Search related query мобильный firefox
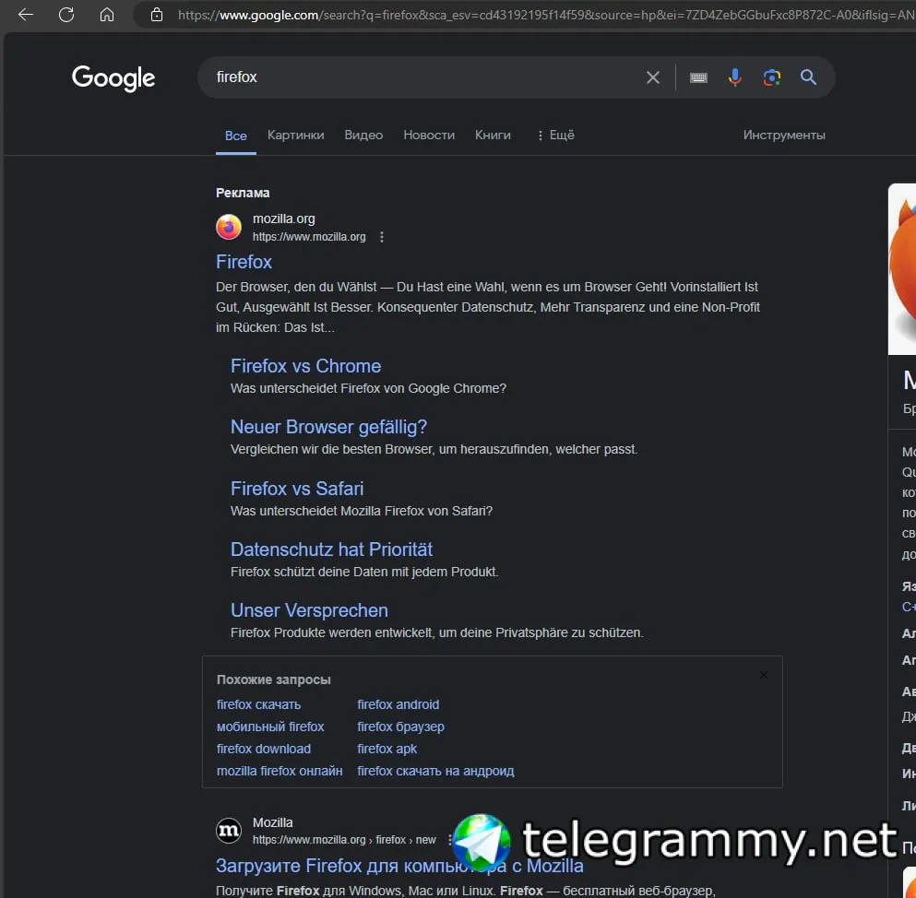This screenshot has width=916, height=898. [270, 727]
